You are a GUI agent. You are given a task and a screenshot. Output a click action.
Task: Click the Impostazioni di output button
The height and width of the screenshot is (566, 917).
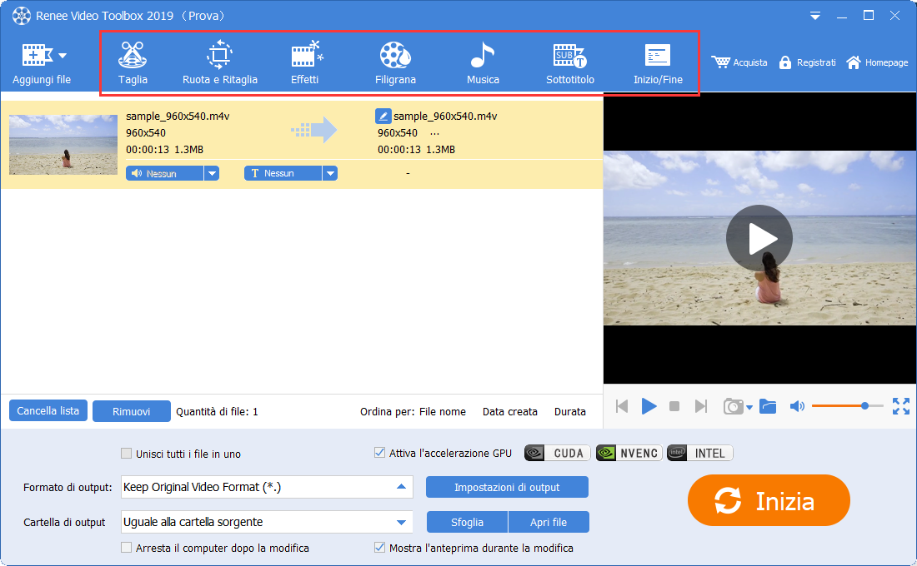tap(507, 487)
